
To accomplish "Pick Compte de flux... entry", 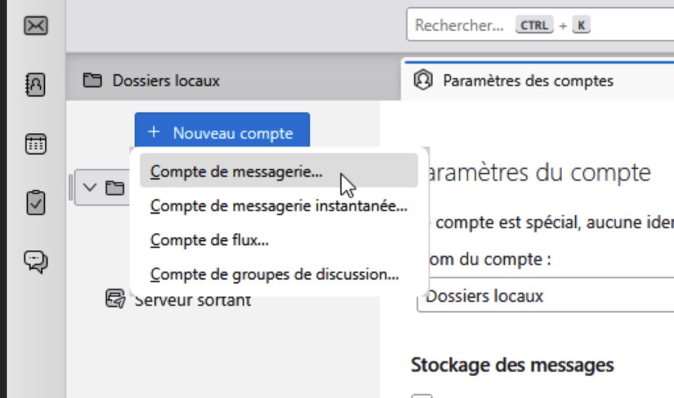I will [209, 240].
